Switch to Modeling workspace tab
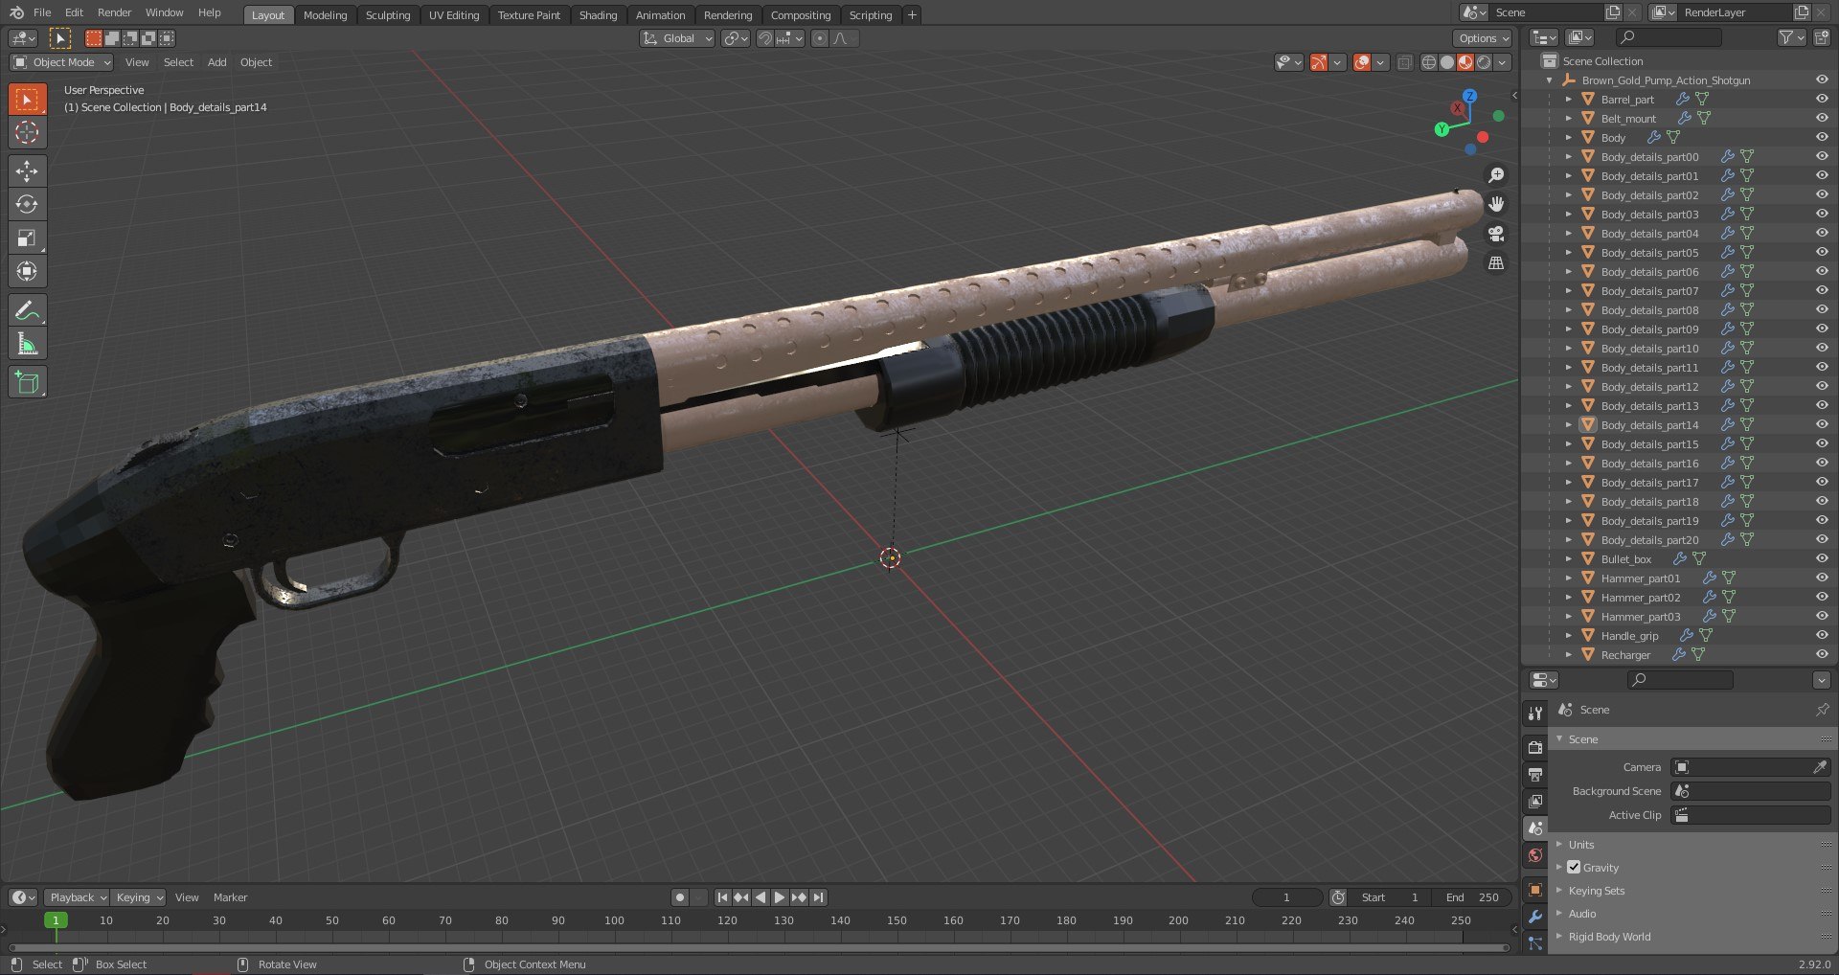This screenshot has width=1839, height=975. pos(325,14)
